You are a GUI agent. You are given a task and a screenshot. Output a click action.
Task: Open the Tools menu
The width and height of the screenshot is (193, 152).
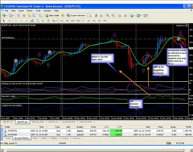coord(38,11)
